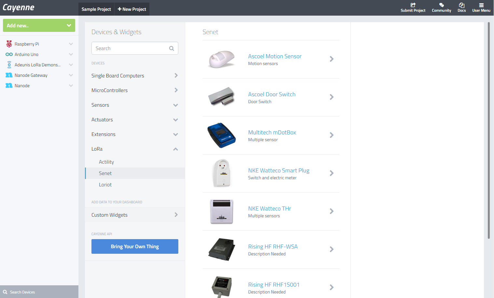Open Multitech mDotBox link
Viewport: 494px width, 298px height.
point(272,132)
